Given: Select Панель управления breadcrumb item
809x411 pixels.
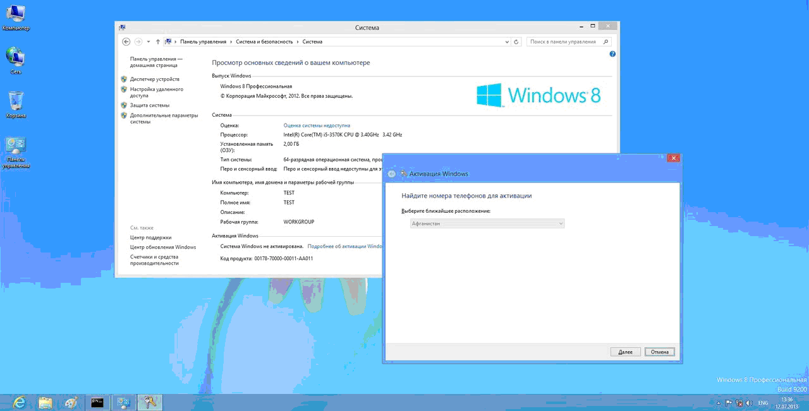Looking at the screenshot, I should (x=203, y=42).
